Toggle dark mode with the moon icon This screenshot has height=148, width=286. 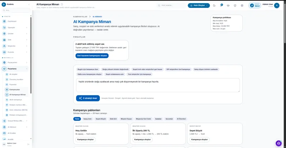(214, 5)
